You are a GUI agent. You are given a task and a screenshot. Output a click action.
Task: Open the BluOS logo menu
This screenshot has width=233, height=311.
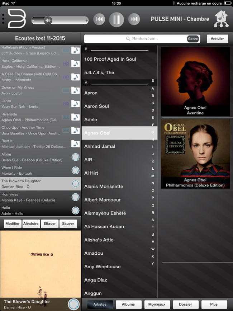tap(17, 19)
